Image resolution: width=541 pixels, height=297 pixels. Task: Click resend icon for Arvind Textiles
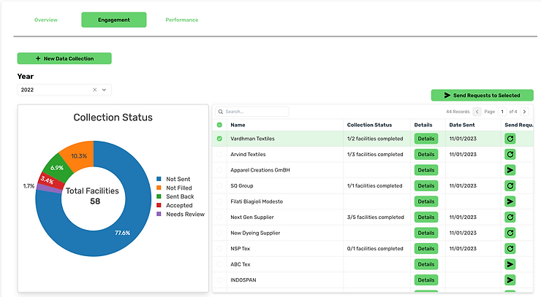[510, 155]
